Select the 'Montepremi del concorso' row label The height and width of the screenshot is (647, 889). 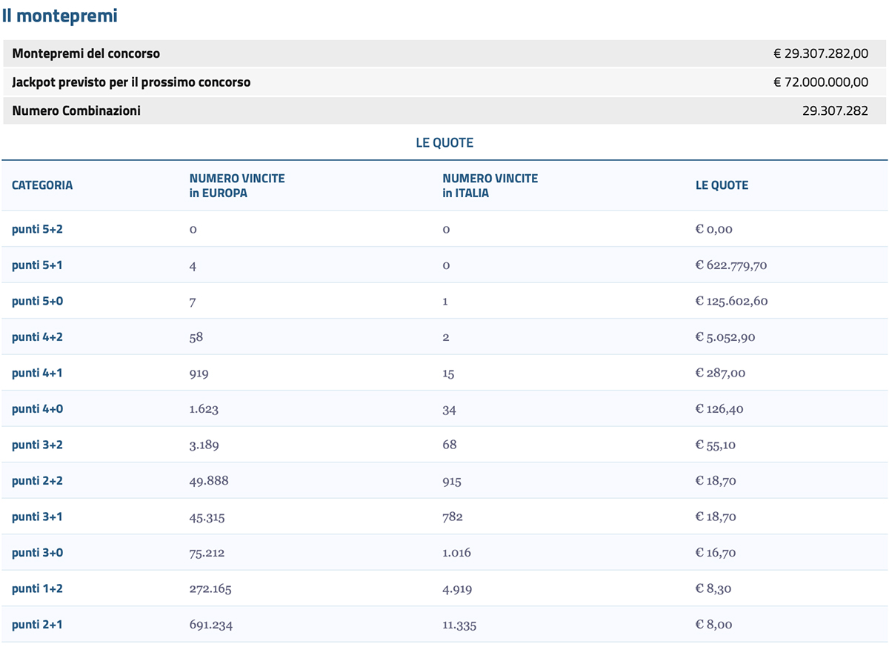pyautogui.click(x=86, y=53)
